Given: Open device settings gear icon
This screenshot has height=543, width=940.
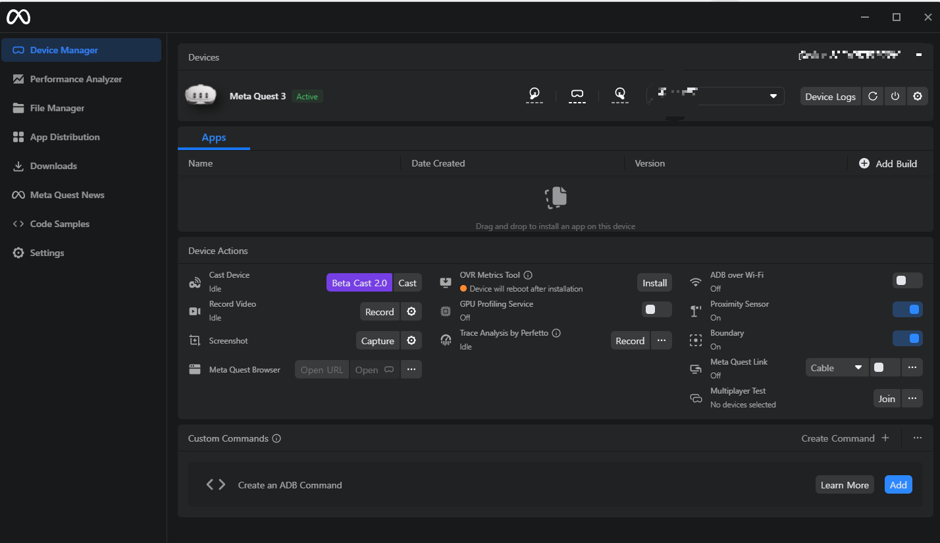Looking at the screenshot, I should [918, 96].
